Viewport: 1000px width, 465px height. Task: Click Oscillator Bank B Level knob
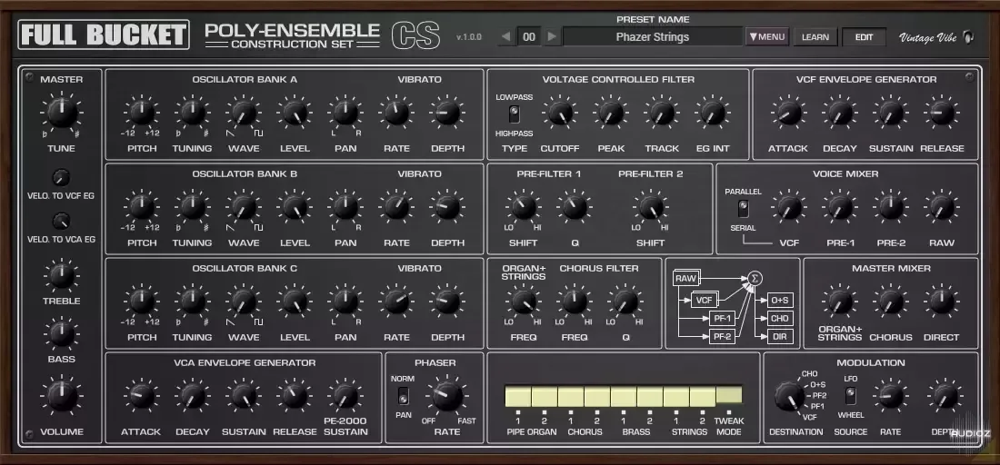[x=295, y=207]
